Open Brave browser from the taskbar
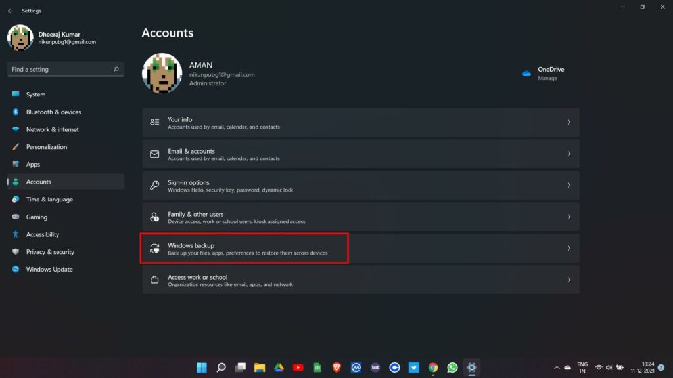The width and height of the screenshot is (673, 378). point(337,367)
